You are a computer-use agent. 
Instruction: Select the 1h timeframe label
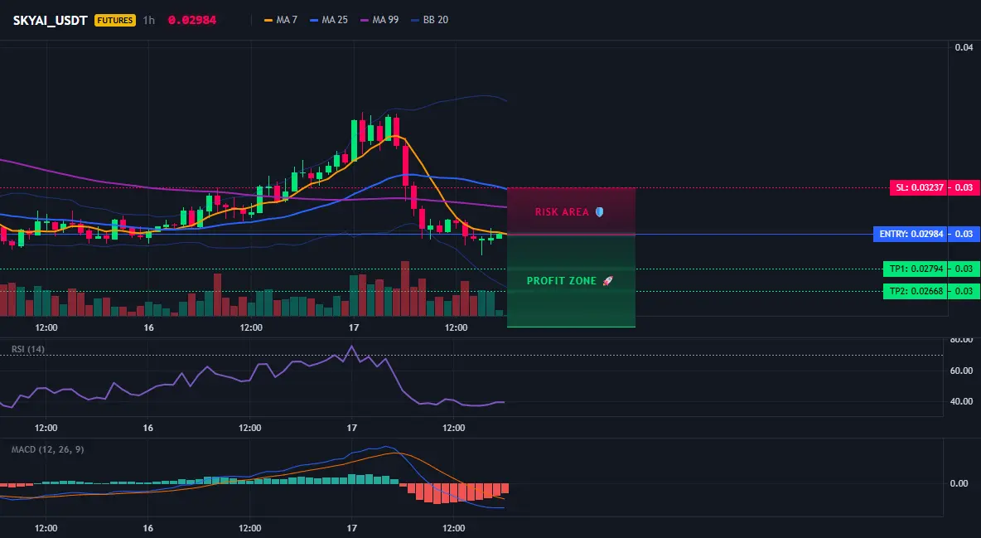149,20
